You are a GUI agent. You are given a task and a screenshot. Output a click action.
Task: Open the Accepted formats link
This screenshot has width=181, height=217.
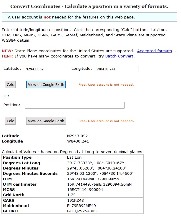pos(155,51)
